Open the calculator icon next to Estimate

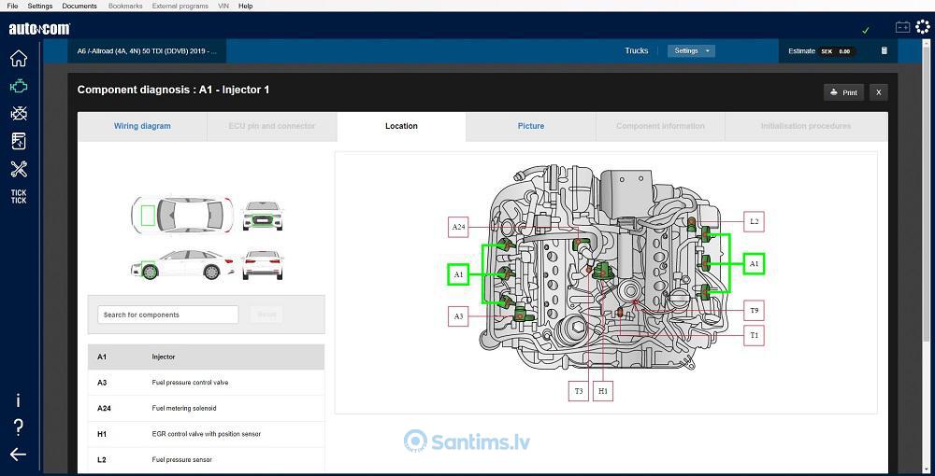[x=885, y=51]
